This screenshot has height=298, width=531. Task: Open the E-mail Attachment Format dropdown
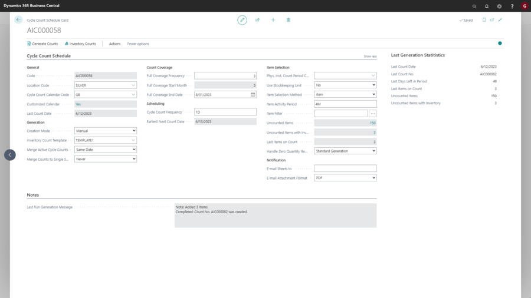[345, 178]
